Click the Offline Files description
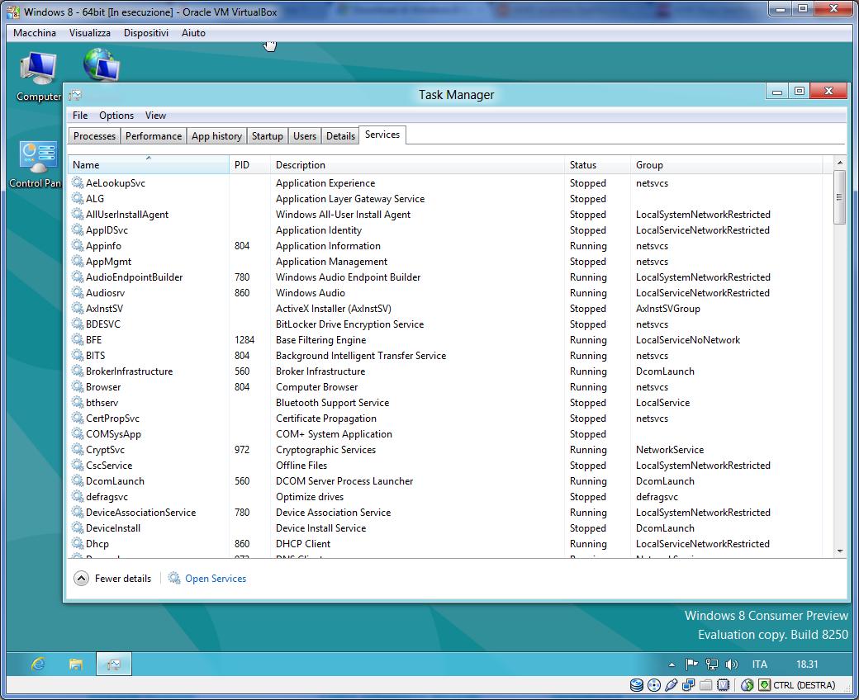Viewport: 859px width, 700px height. pos(301,466)
